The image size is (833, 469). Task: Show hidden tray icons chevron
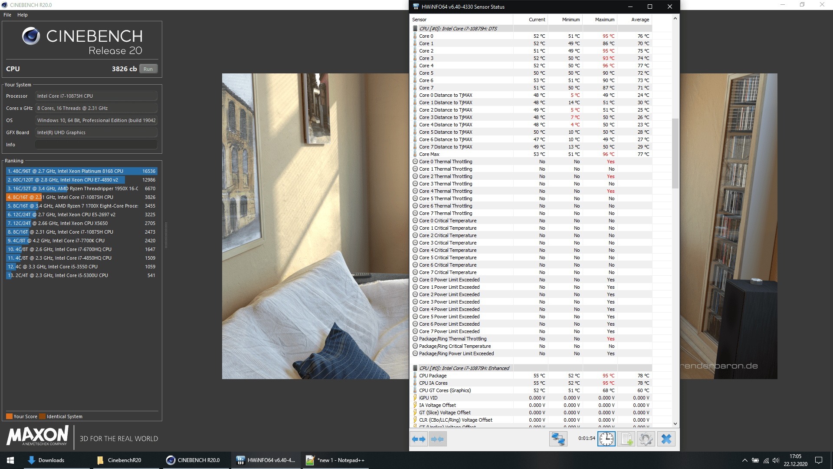pyautogui.click(x=745, y=460)
